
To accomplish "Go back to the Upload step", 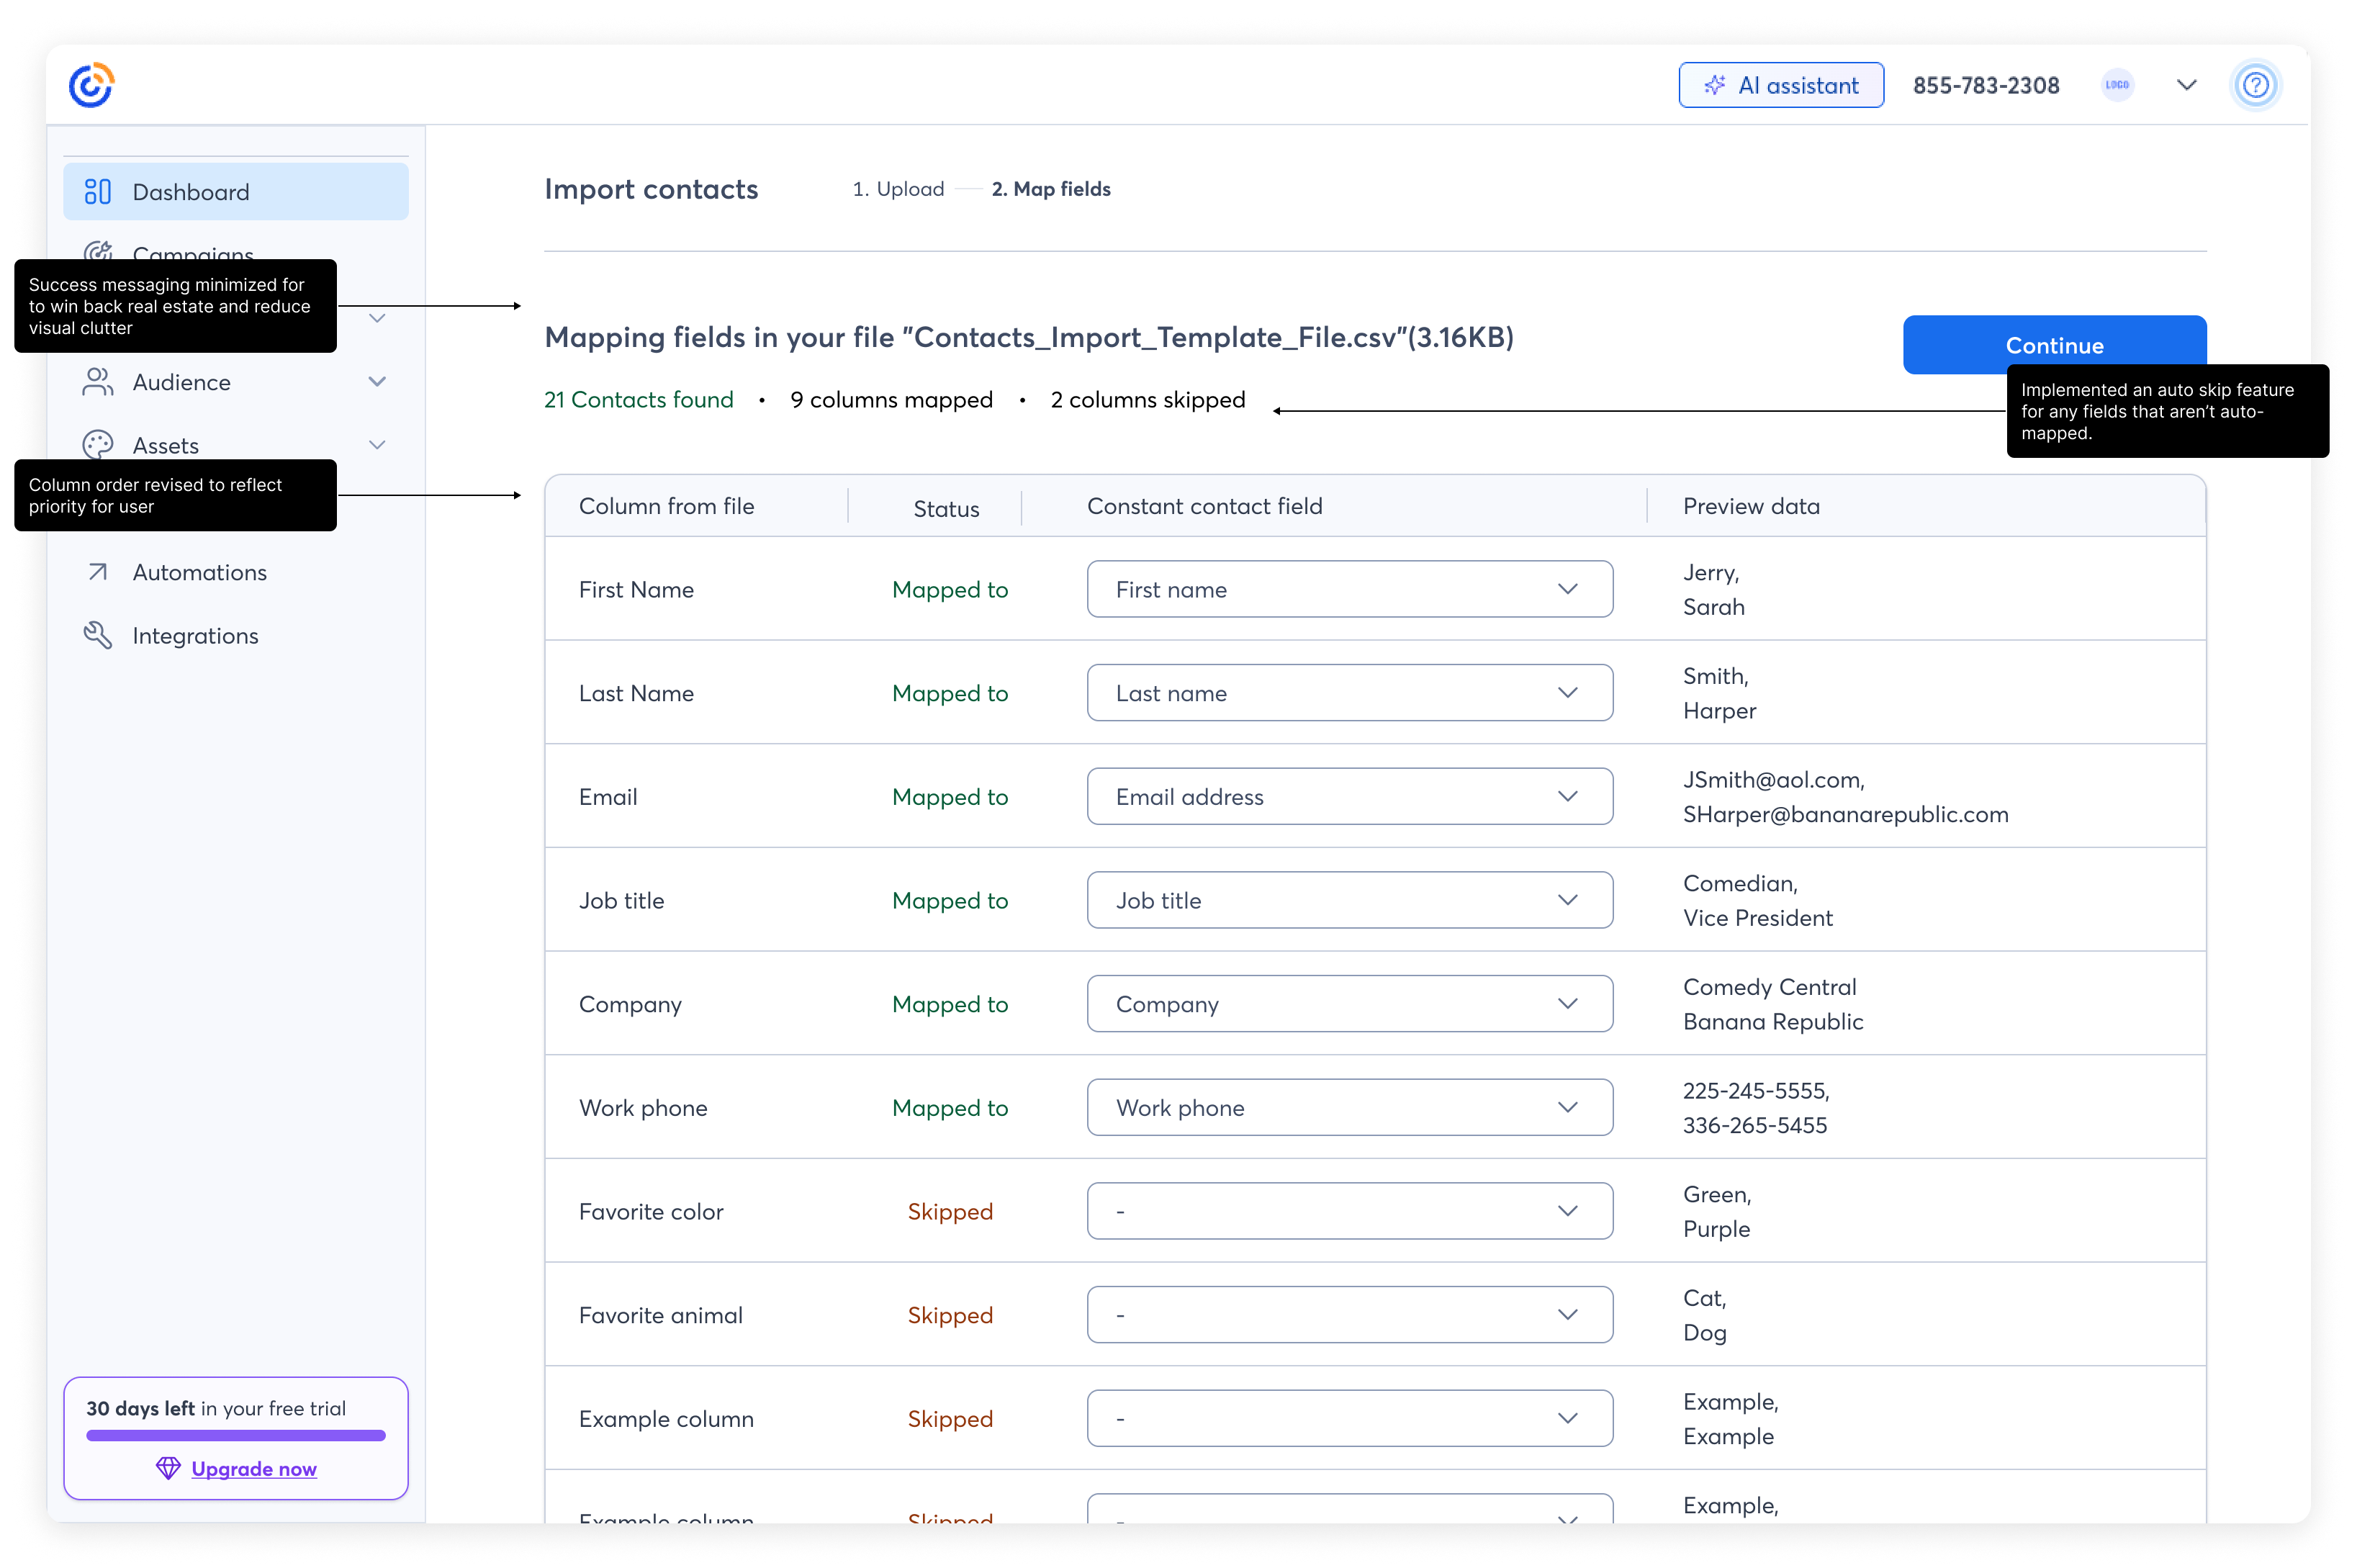I will tap(898, 189).
